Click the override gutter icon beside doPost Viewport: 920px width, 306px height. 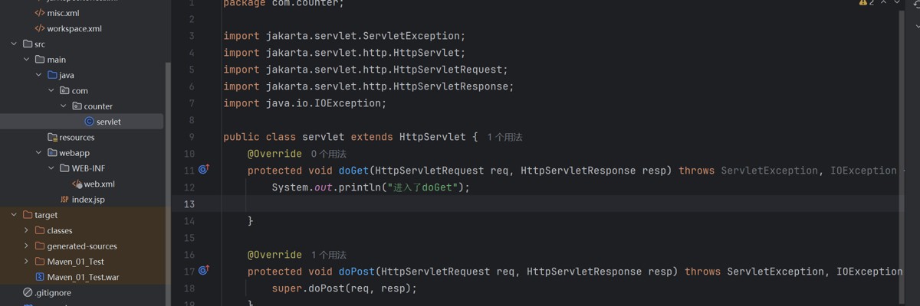204,271
